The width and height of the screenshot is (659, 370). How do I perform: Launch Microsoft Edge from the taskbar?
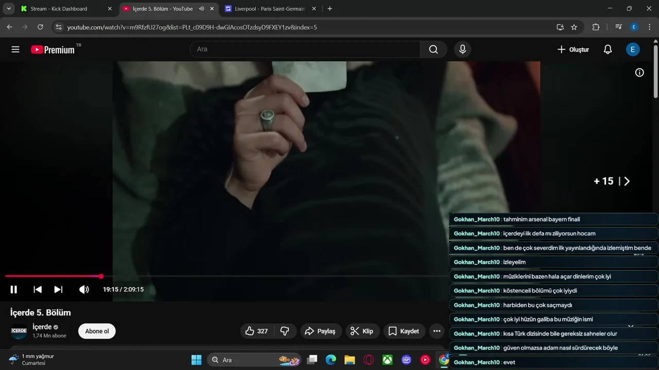(x=331, y=360)
